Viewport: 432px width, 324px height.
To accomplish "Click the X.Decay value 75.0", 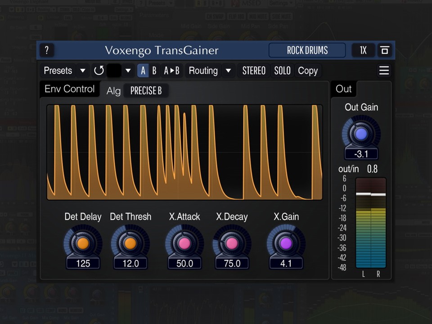I will [232, 263].
